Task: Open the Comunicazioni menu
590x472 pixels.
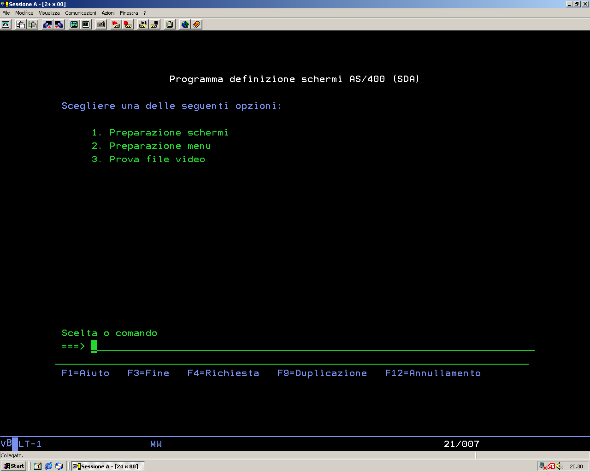Action: coord(81,13)
